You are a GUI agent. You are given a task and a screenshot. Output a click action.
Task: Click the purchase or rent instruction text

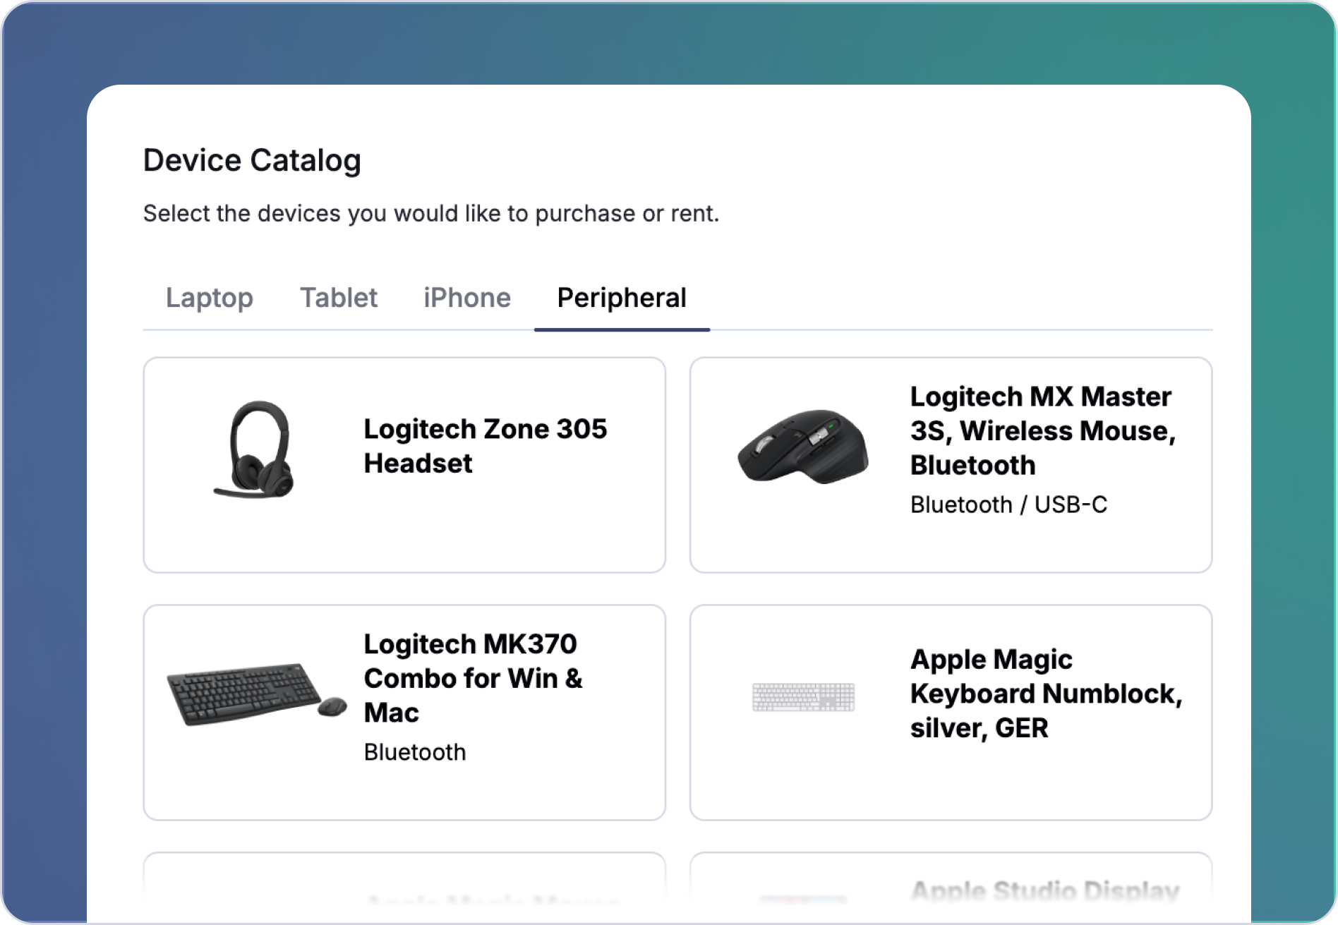432,213
